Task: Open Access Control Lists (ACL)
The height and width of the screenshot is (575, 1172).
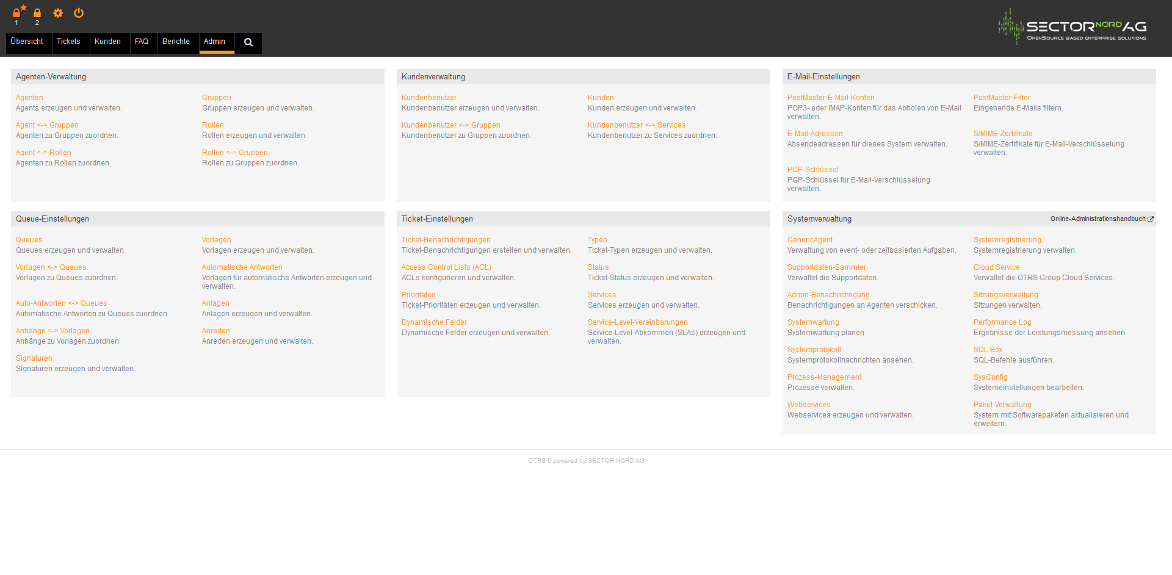Action: click(446, 267)
